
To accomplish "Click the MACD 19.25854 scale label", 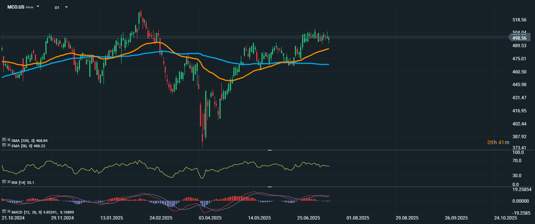I will pos(522,190).
